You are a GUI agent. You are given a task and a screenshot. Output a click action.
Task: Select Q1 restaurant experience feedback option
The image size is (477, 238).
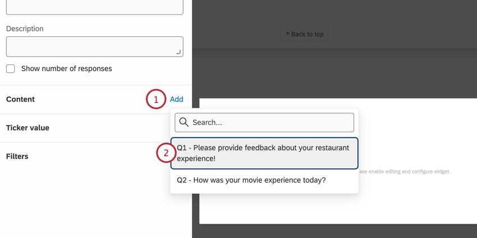tap(264, 153)
